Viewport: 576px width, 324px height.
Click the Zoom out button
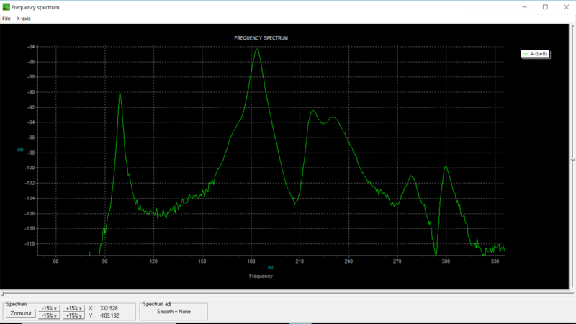pyautogui.click(x=21, y=313)
